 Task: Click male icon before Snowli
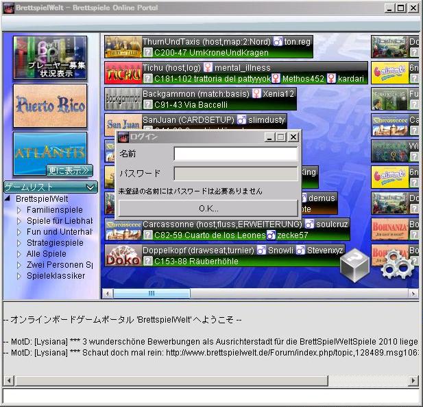261,251
